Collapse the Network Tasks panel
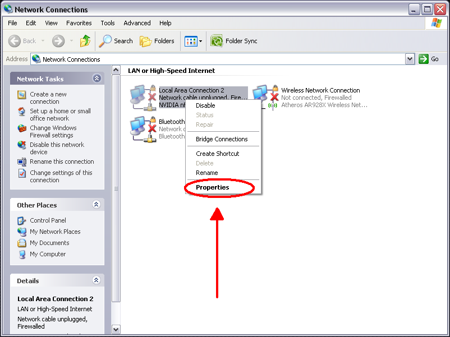 coord(97,79)
